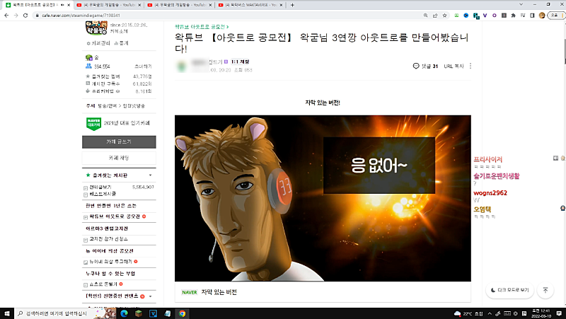Click the chat user 프리사이저
566x319 pixels.
click(x=487, y=159)
